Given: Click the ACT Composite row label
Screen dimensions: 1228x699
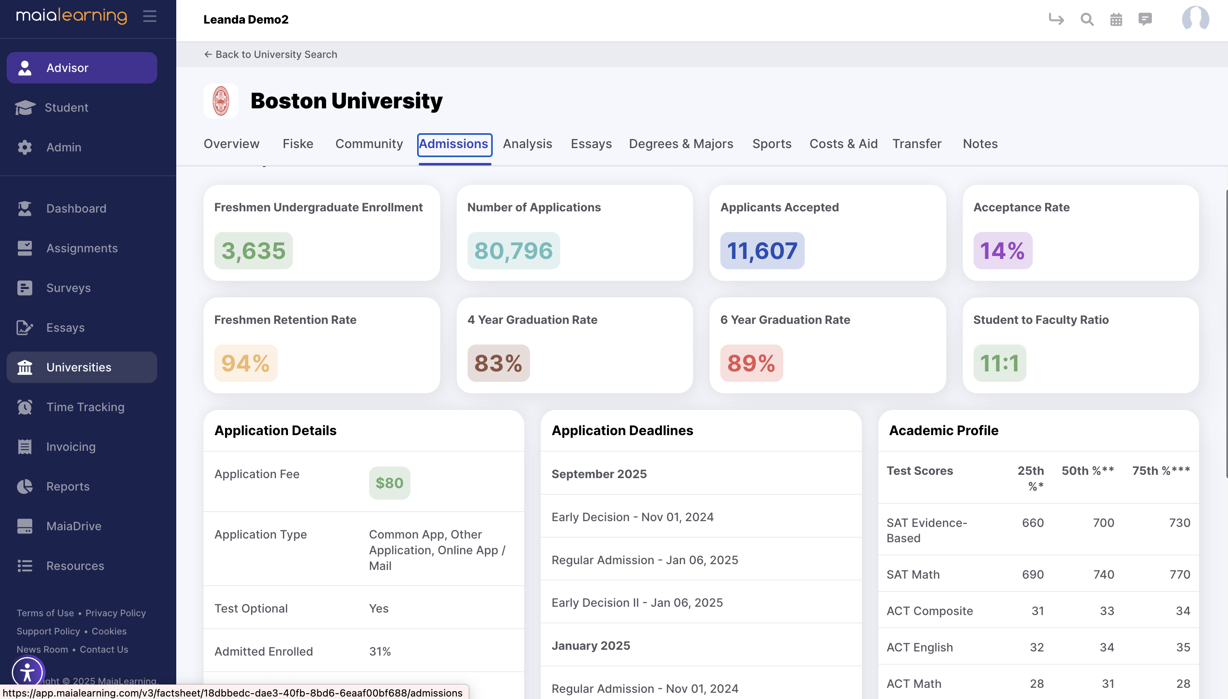Looking at the screenshot, I should tap(929, 610).
